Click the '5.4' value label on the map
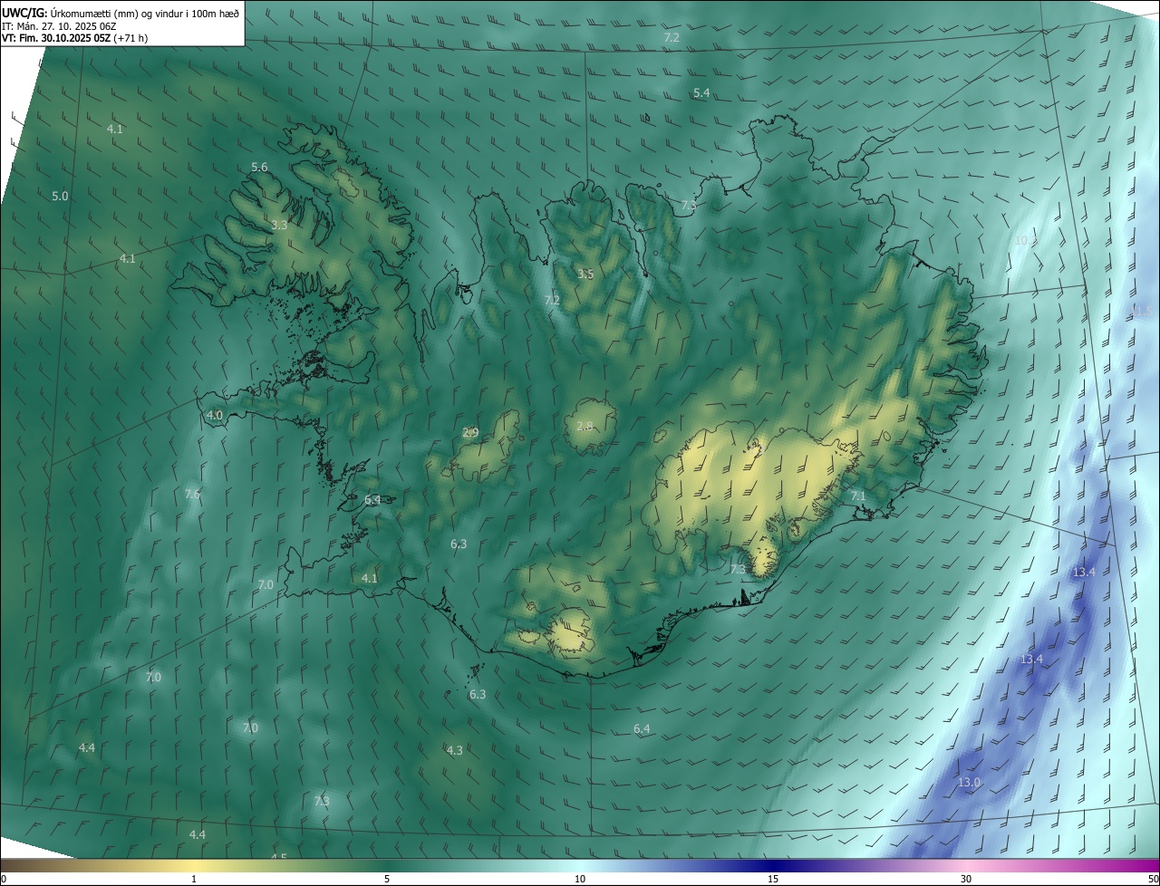The height and width of the screenshot is (886, 1160). pos(701,93)
